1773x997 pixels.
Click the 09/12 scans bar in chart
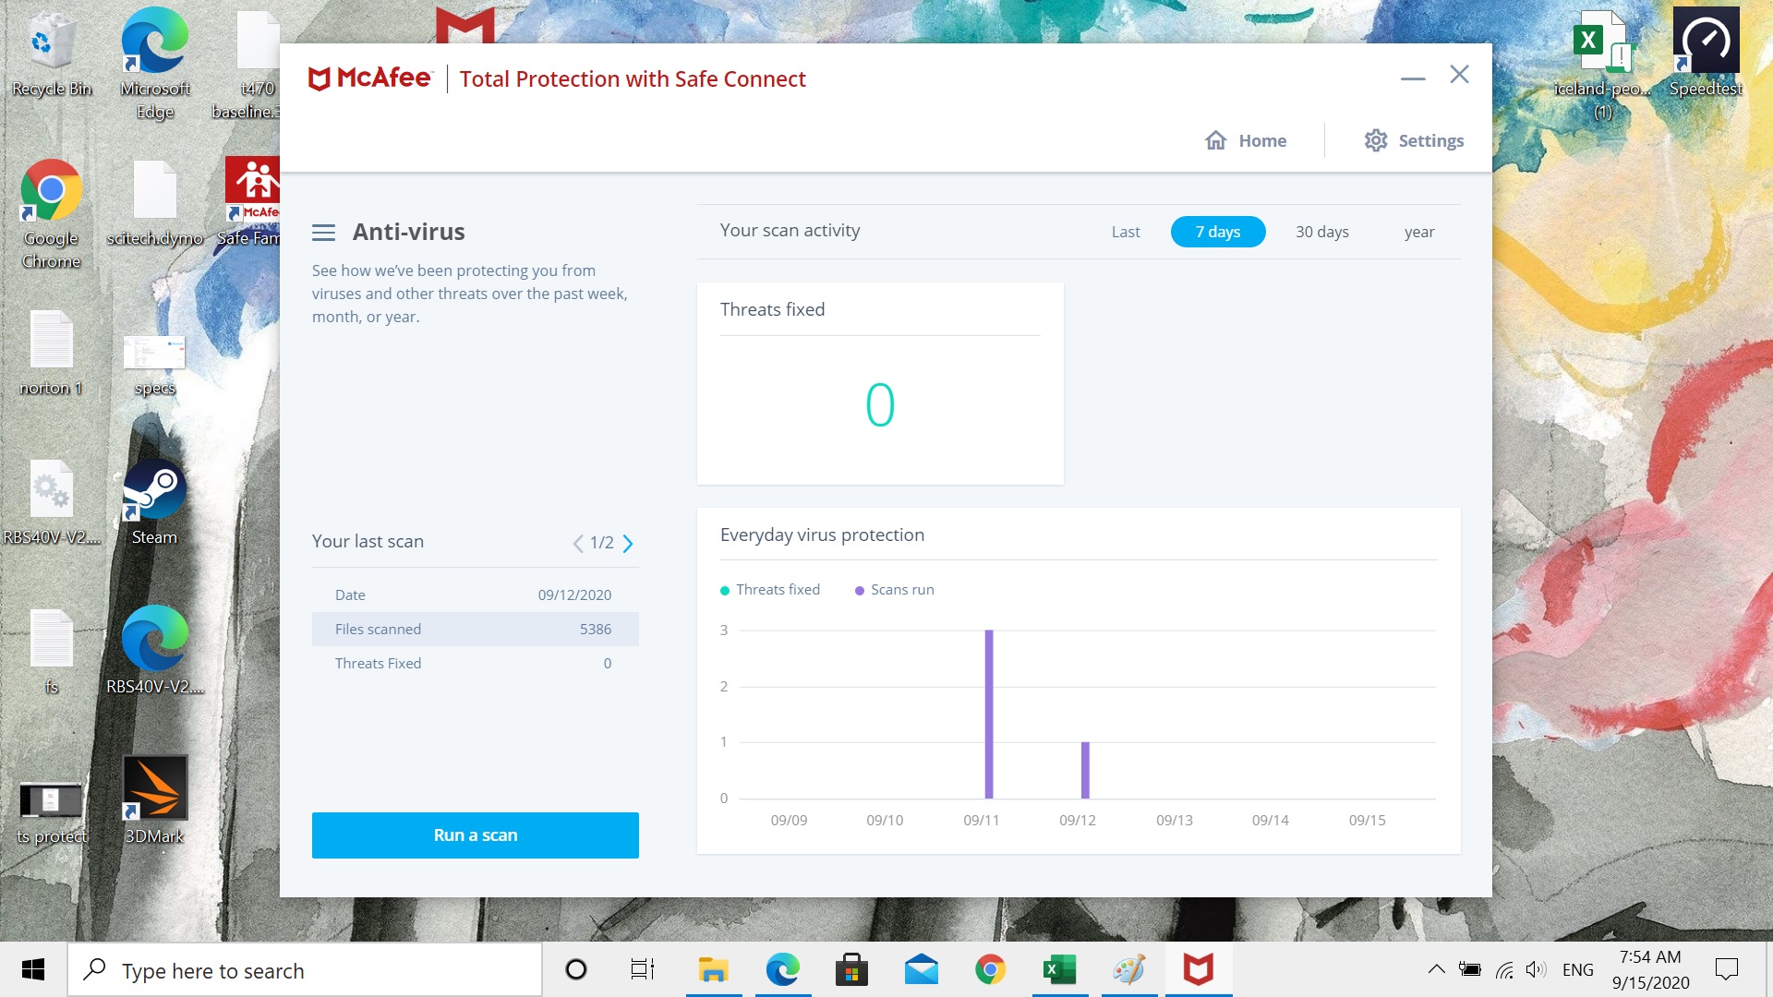pyautogui.click(x=1085, y=770)
